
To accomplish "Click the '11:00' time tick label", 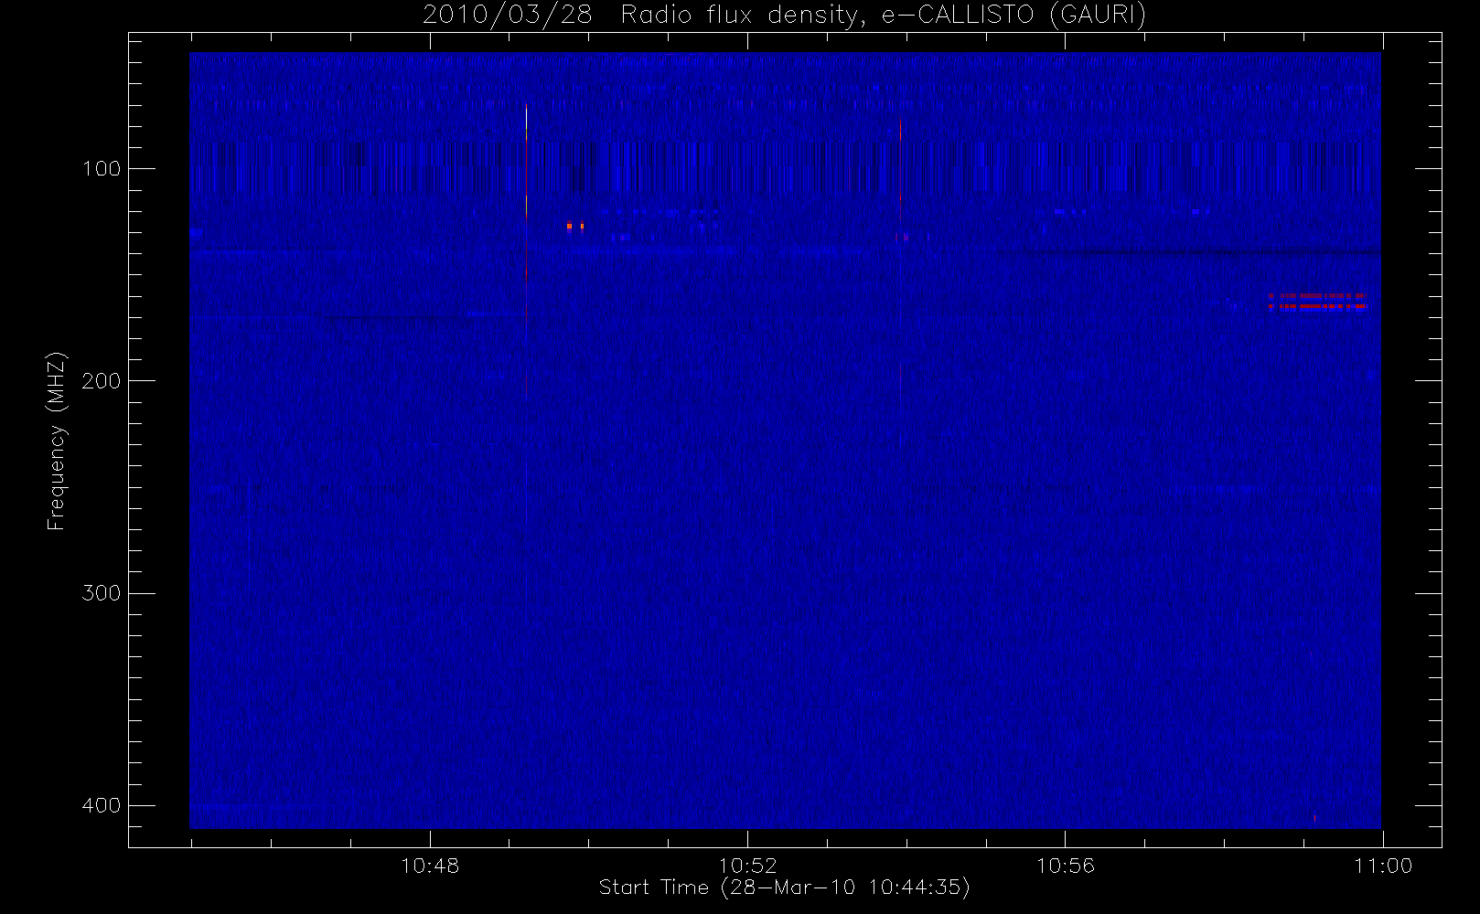I will tap(1383, 866).
